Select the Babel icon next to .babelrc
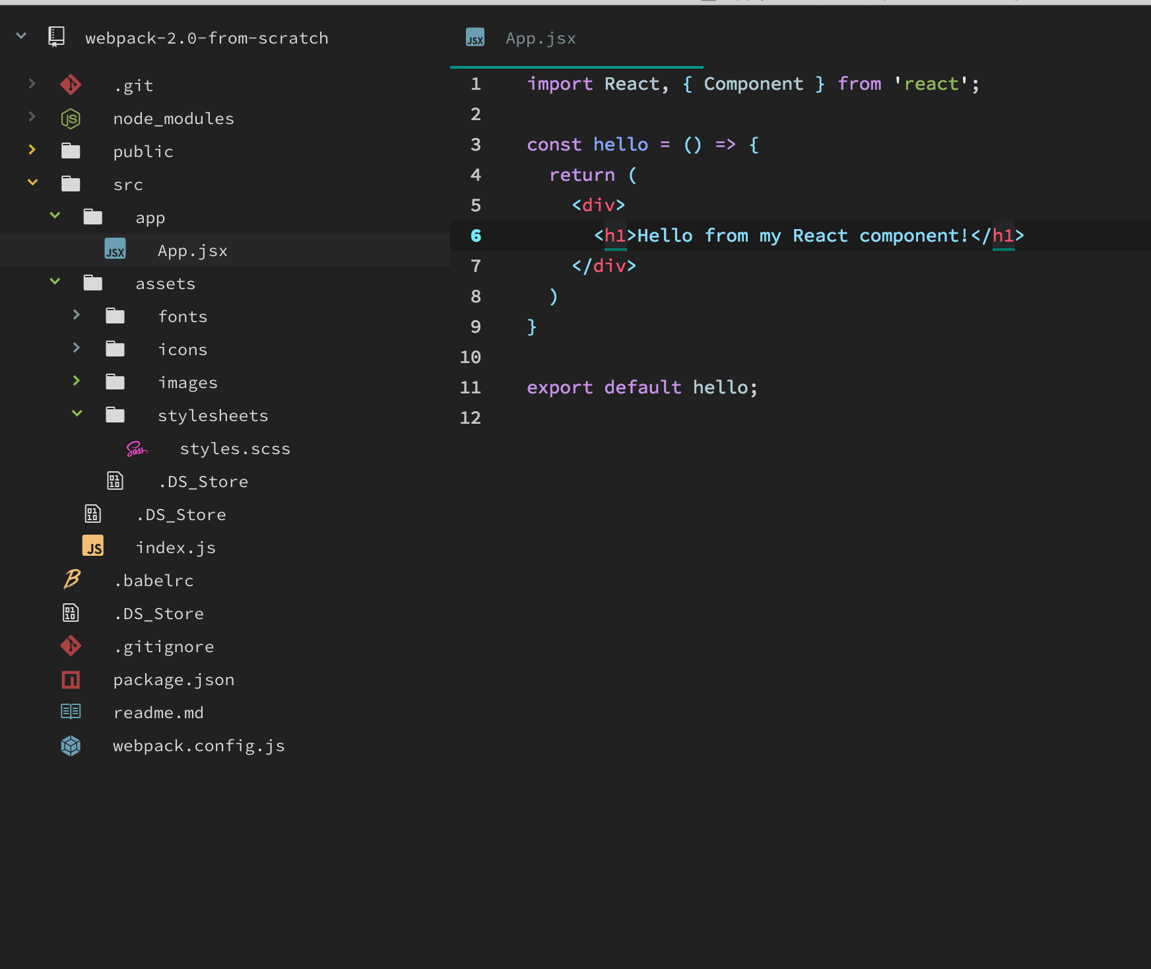1151x969 pixels. pos(71,580)
